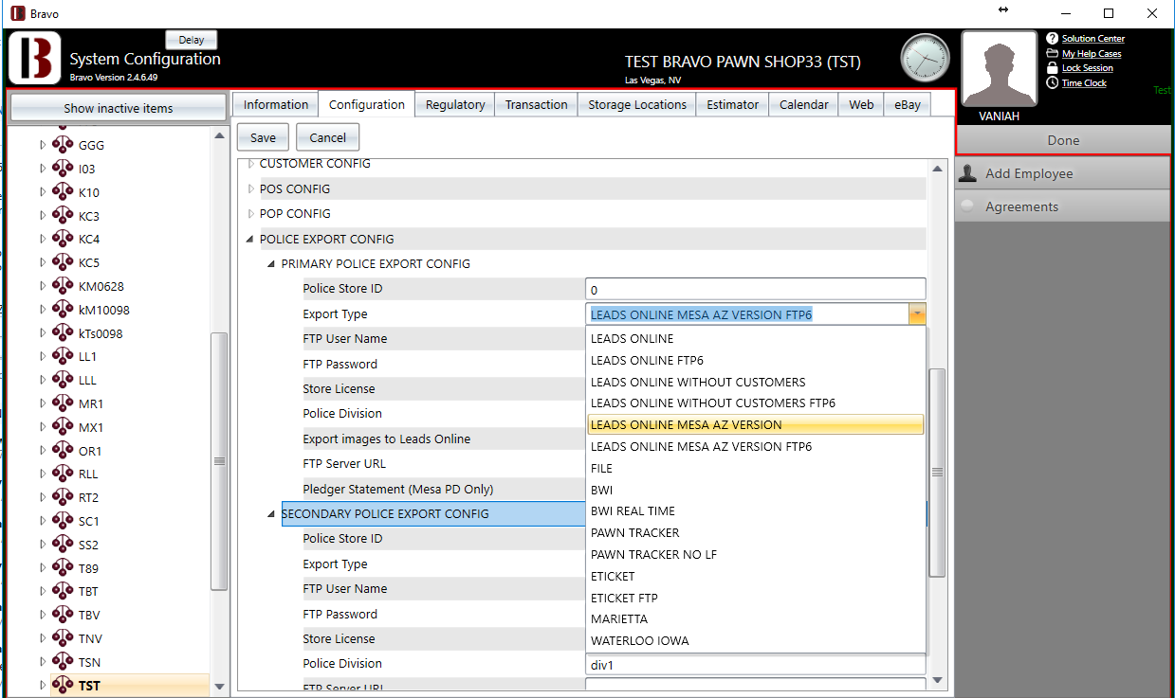
Task: Click the Time Clock icon
Action: click(x=1052, y=82)
